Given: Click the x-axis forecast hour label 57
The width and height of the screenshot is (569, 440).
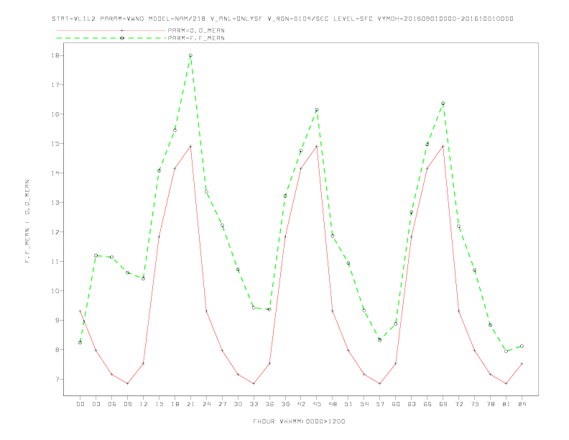Looking at the screenshot, I should click(380, 404).
